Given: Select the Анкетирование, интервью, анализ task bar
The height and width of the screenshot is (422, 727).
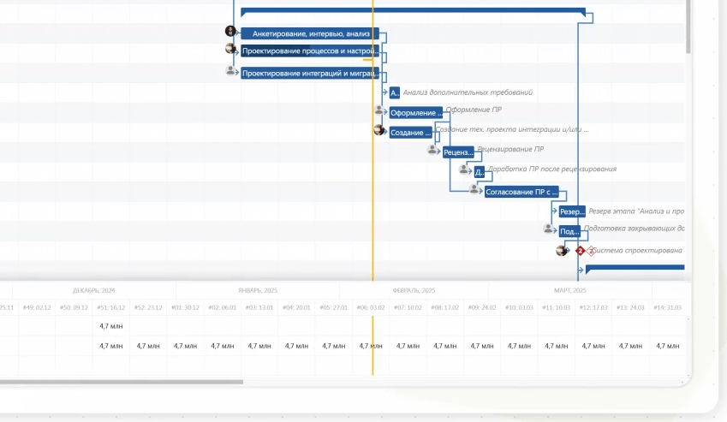Looking at the screenshot, I should click(310, 34).
